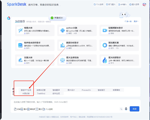Focus the chat message input field
This screenshot has width=150, height=120.
coord(75,102)
